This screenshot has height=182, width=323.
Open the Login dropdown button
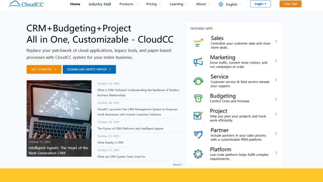[x=260, y=4]
